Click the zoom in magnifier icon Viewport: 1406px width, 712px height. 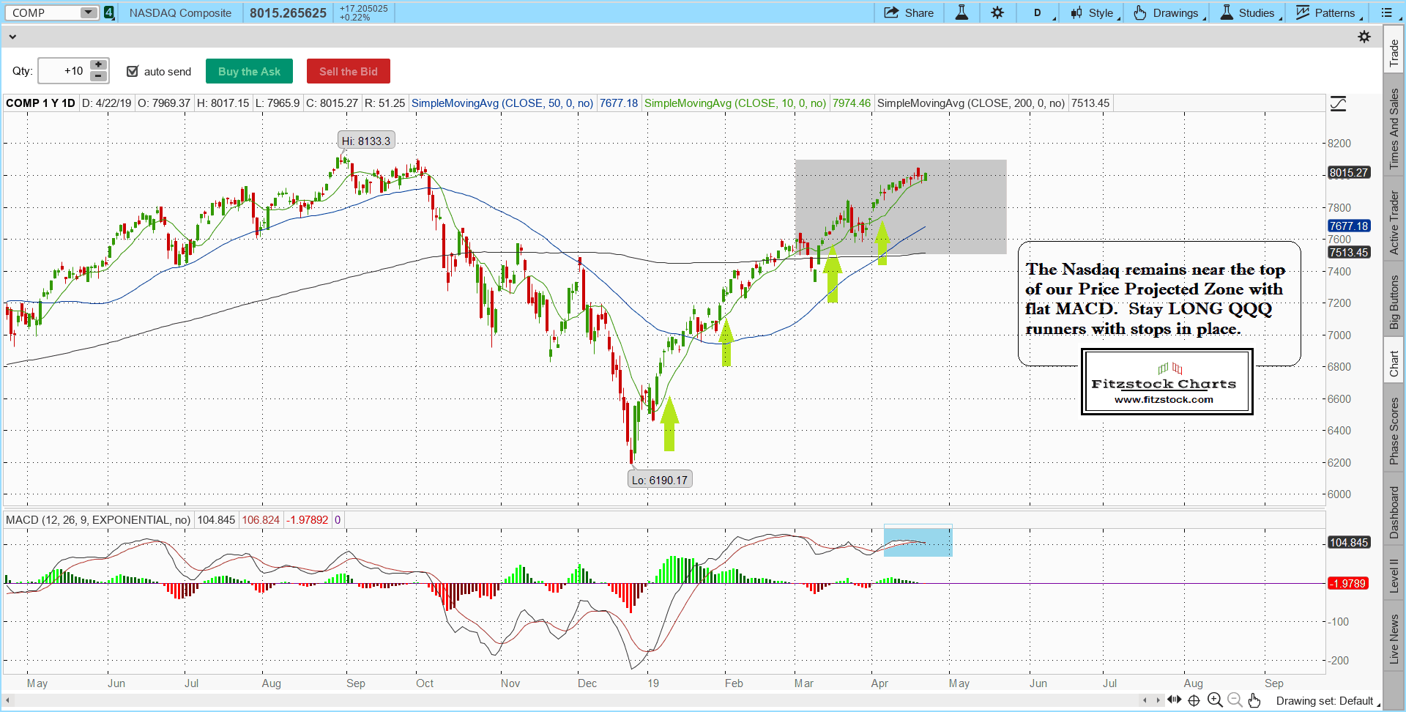click(x=1215, y=700)
